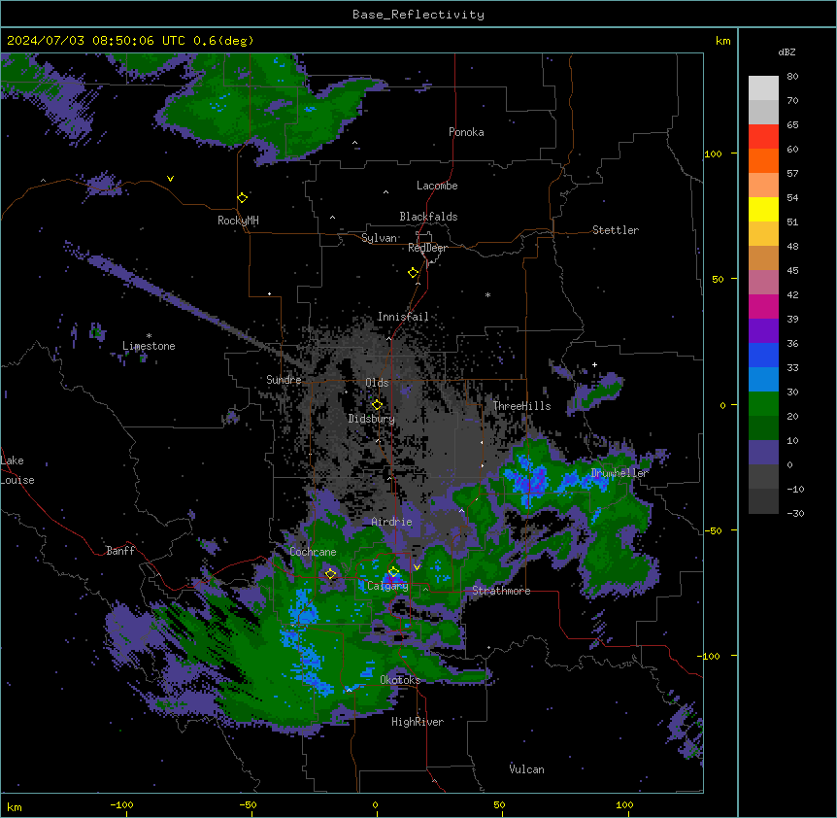Select the yellow diamond marker above Calgary label

393,572
